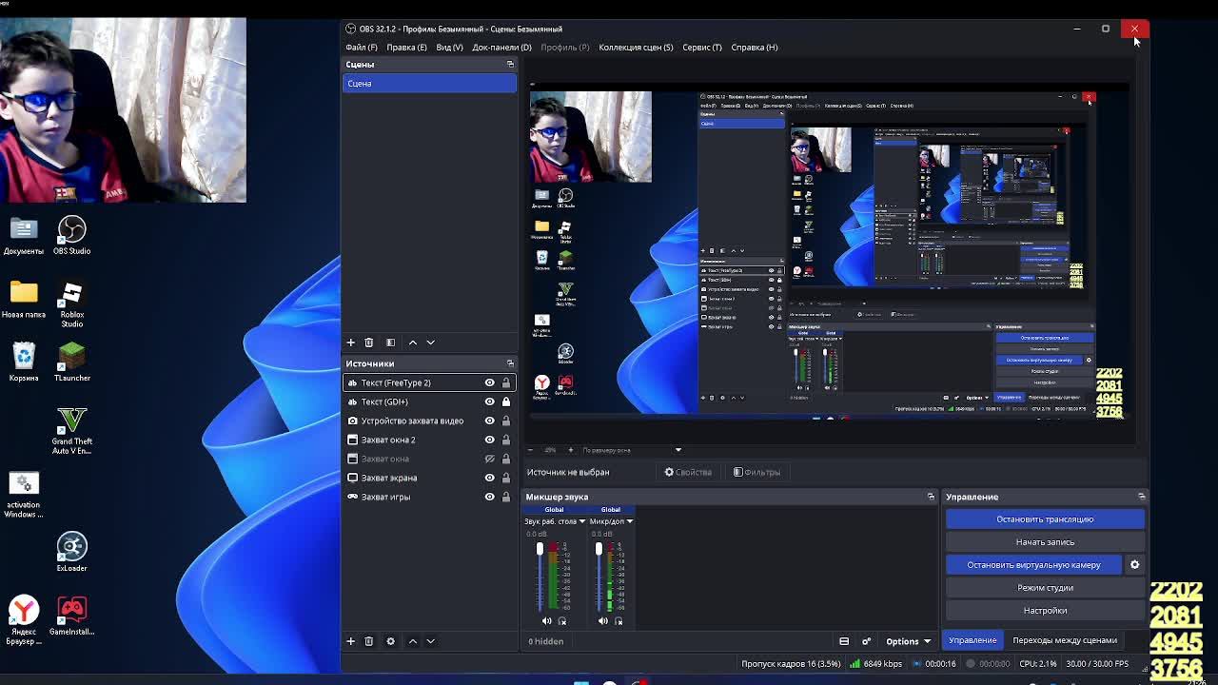Move source down with arrow icon
The height and width of the screenshot is (685, 1218).
pyautogui.click(x=430, y=641)
